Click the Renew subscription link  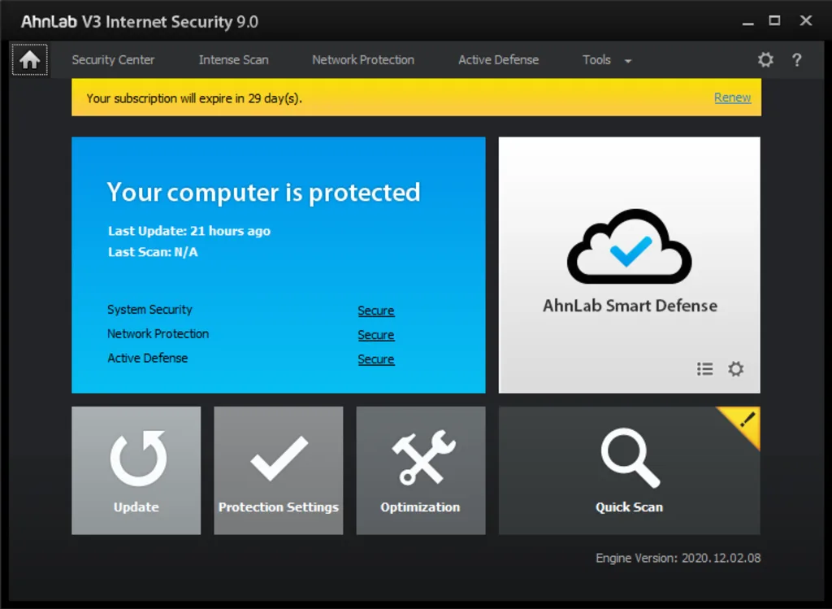click(x=731, y=97)
